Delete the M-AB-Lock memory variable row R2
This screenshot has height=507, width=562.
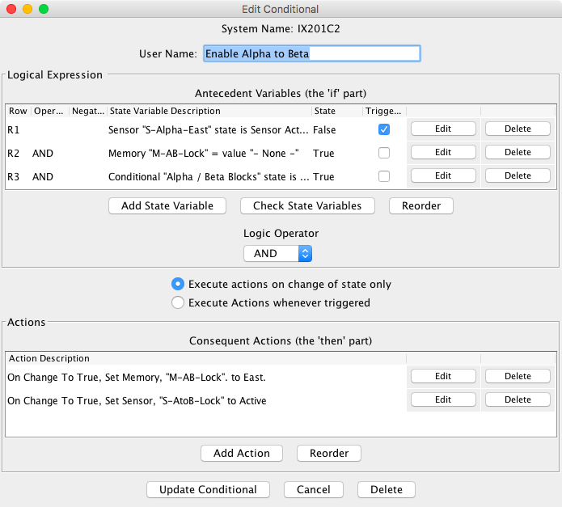518,153
